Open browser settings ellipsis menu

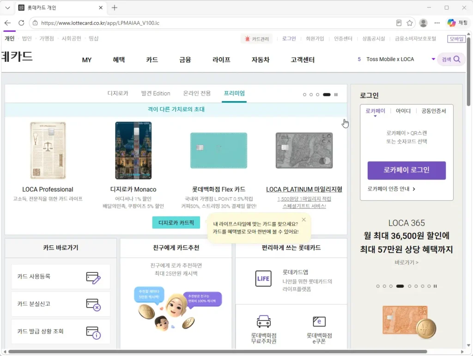[437, 23]
